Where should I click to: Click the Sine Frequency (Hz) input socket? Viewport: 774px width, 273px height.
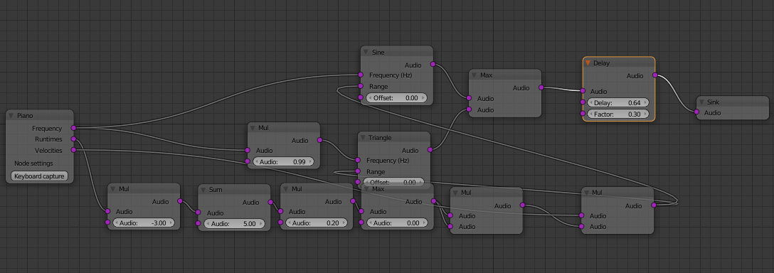(361, 75)
